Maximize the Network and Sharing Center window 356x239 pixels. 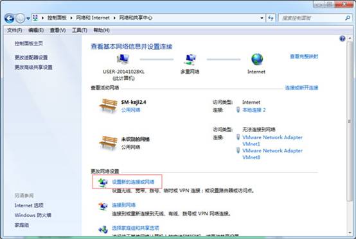click(x=330, y=4)
